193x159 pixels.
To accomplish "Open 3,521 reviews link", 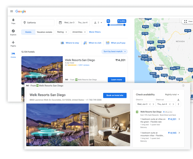I will [84, 65].
